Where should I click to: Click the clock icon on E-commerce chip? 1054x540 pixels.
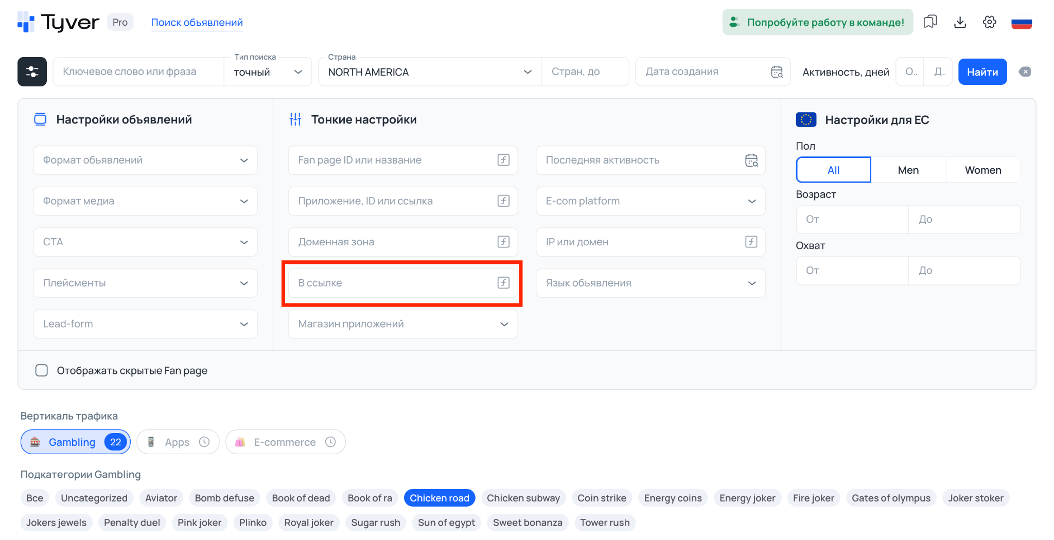(330, 442)
